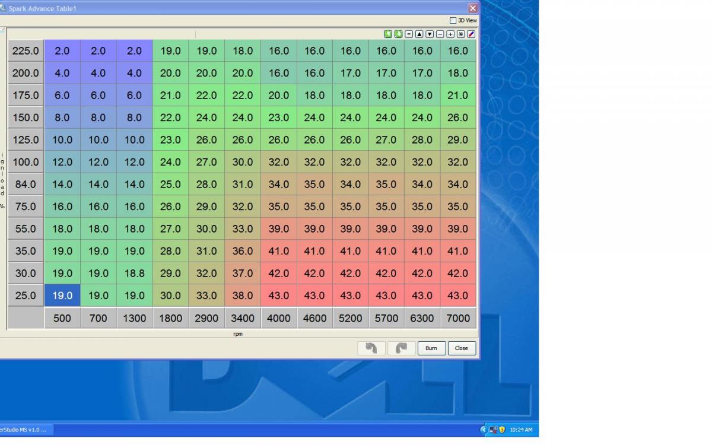The image size is (712, 445).
Task: Select the 6300 rpm column header
Action: pos(422,318)
